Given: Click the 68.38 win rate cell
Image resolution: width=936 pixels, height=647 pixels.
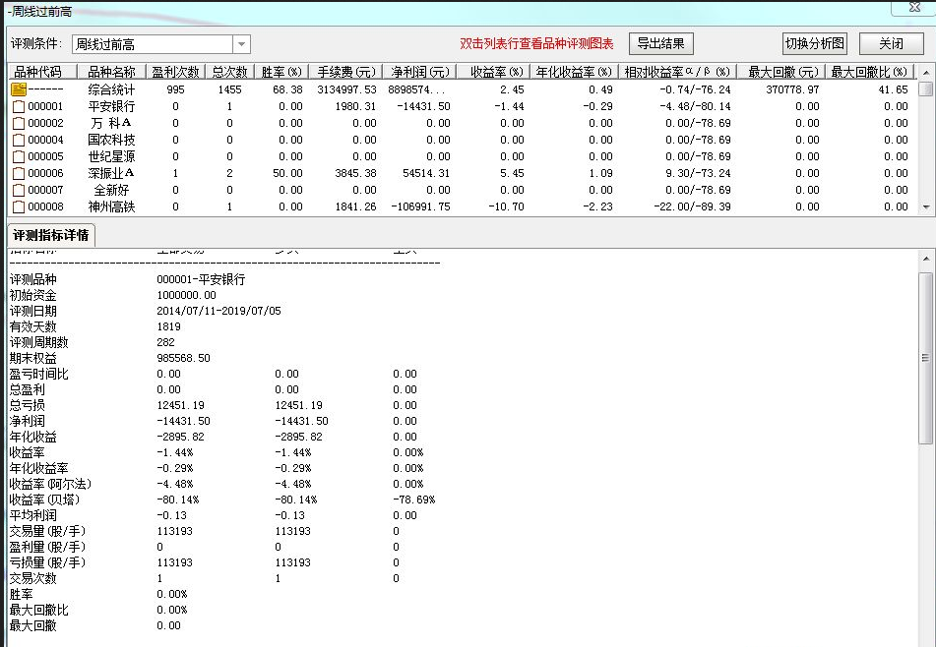Looking at the screenshot, I should click(x=287, y=89).
